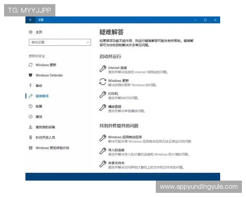Screen dimensions: 246x197
Task: Open the 激活 page label
Action: [39, 117]
